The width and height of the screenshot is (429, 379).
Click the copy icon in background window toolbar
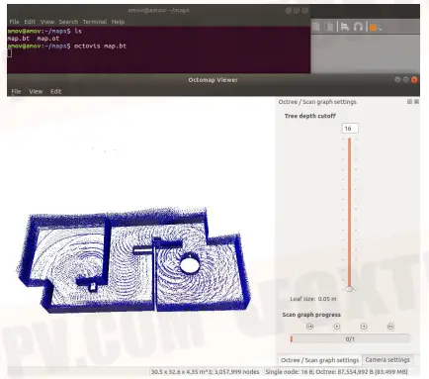point(316,27)
